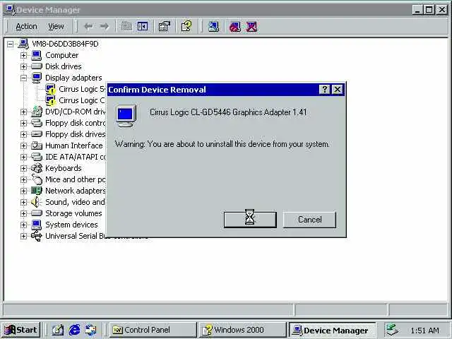The width and height of the screenshot is (452, 339).
Task: Click the uninstall warning message text
Action: [x=222, y=144]
